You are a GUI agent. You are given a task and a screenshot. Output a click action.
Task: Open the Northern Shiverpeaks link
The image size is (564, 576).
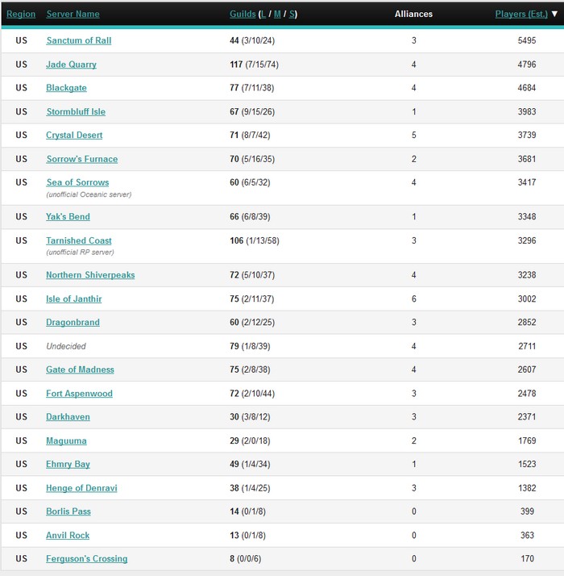(90, 275)
